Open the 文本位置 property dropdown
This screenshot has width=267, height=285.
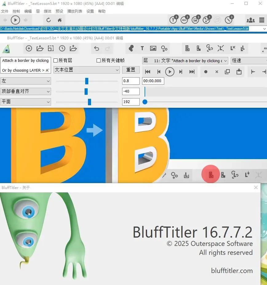[x=87, y=70]
